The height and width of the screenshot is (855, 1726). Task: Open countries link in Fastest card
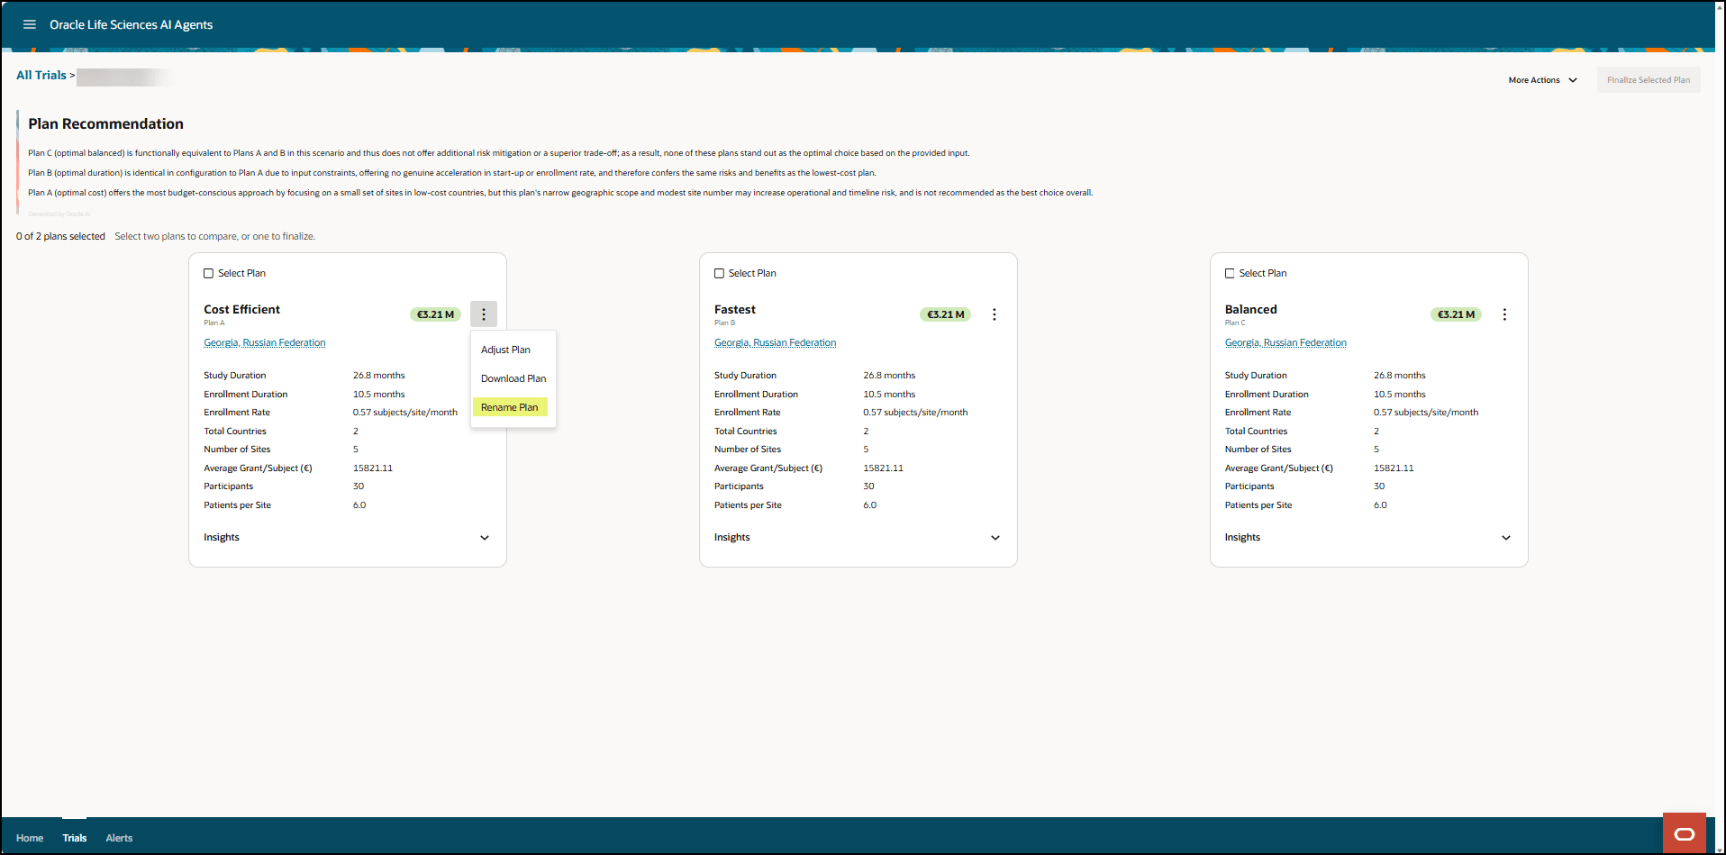click(x=776, y=342)
